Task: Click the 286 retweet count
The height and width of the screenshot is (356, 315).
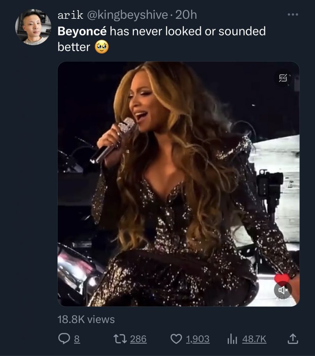Action: 138,339
